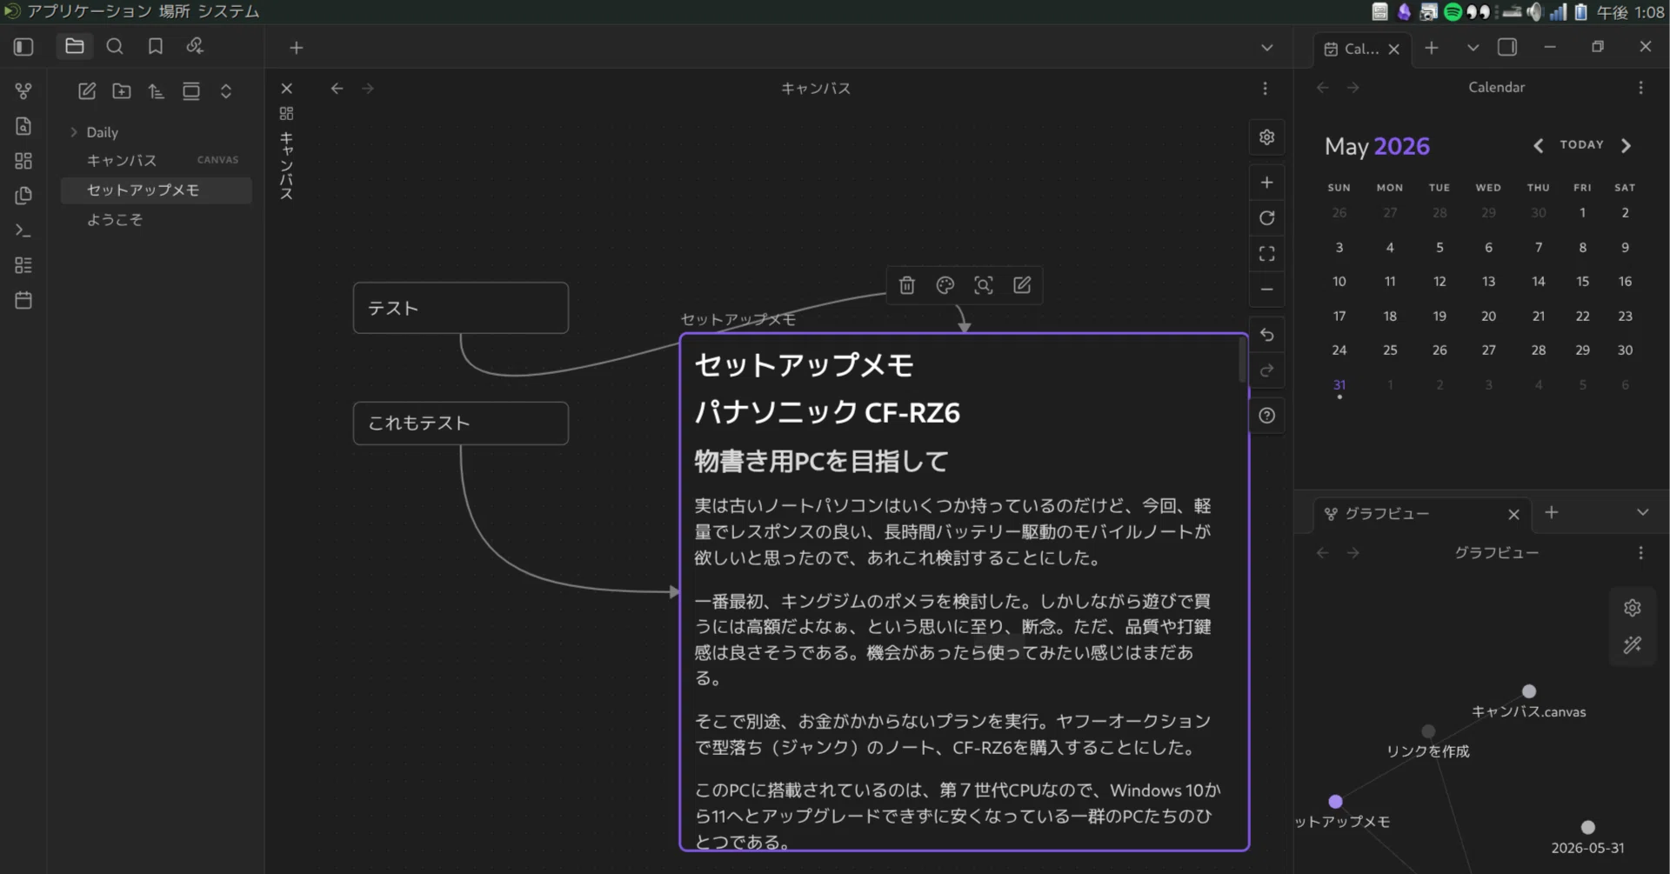Image resolution: width=1670 pixels, height=874 pixels.
Task: Run graph timelapse animation
Action: point(1633,644)
